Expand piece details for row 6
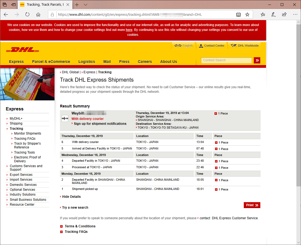The height and width of the screenshot is (245, 301). (x=216, y=143)
